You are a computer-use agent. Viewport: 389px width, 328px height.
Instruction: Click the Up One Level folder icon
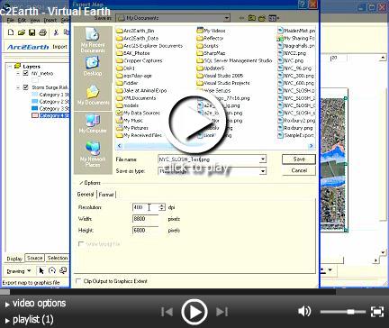point(251,18)
